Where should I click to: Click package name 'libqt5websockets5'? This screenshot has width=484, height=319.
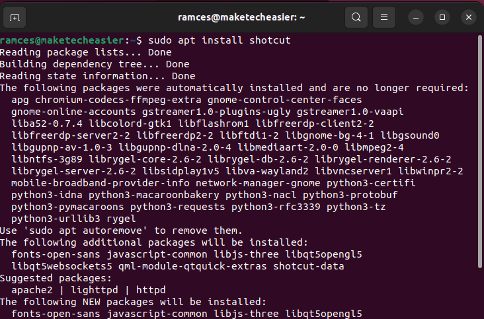61,266
